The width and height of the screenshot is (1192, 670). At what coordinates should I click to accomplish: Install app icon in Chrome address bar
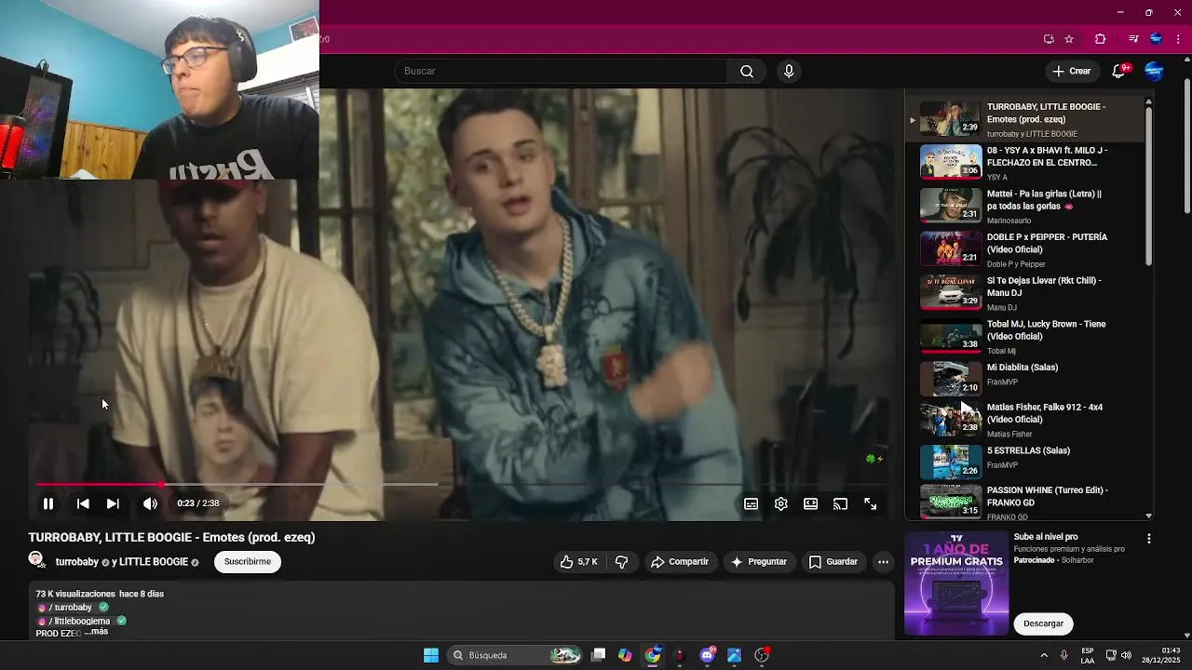pyautogui.click(x=1050, y=39)
